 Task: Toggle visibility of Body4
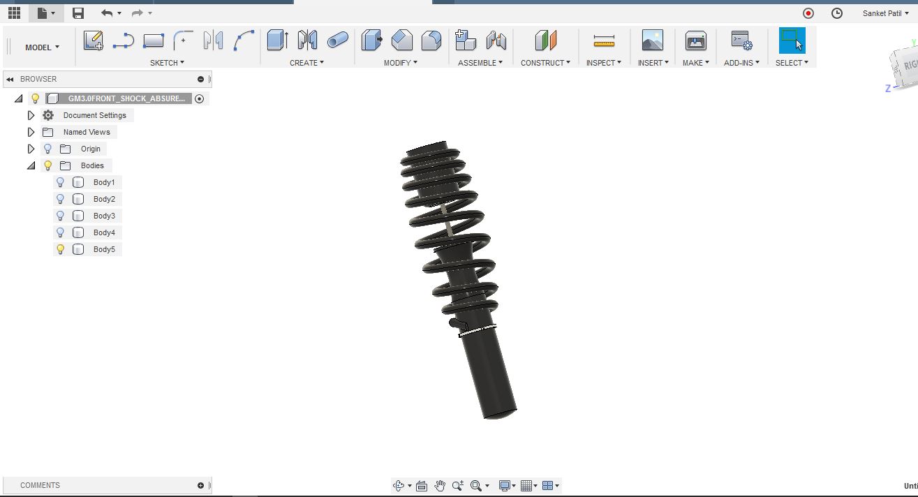tap(60, 232)
